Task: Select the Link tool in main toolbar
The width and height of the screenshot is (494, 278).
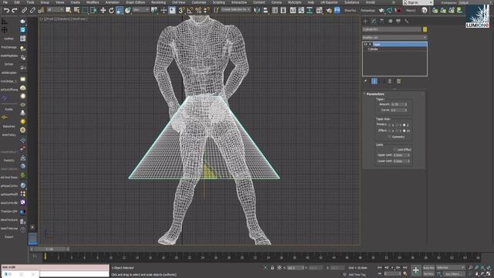Action: pyautogui.click(x=24, y=10)
